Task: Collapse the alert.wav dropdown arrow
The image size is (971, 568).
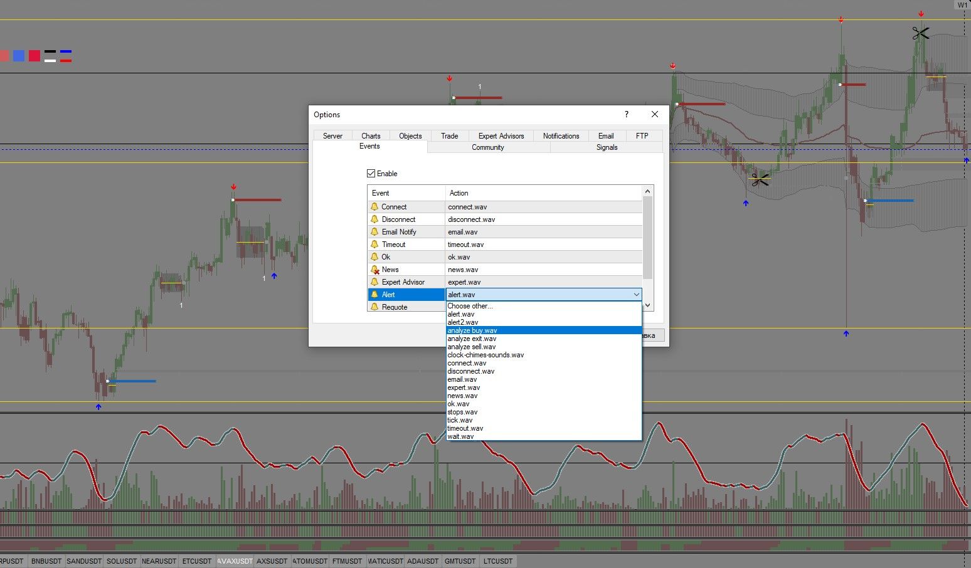Action: coord(636,295)
